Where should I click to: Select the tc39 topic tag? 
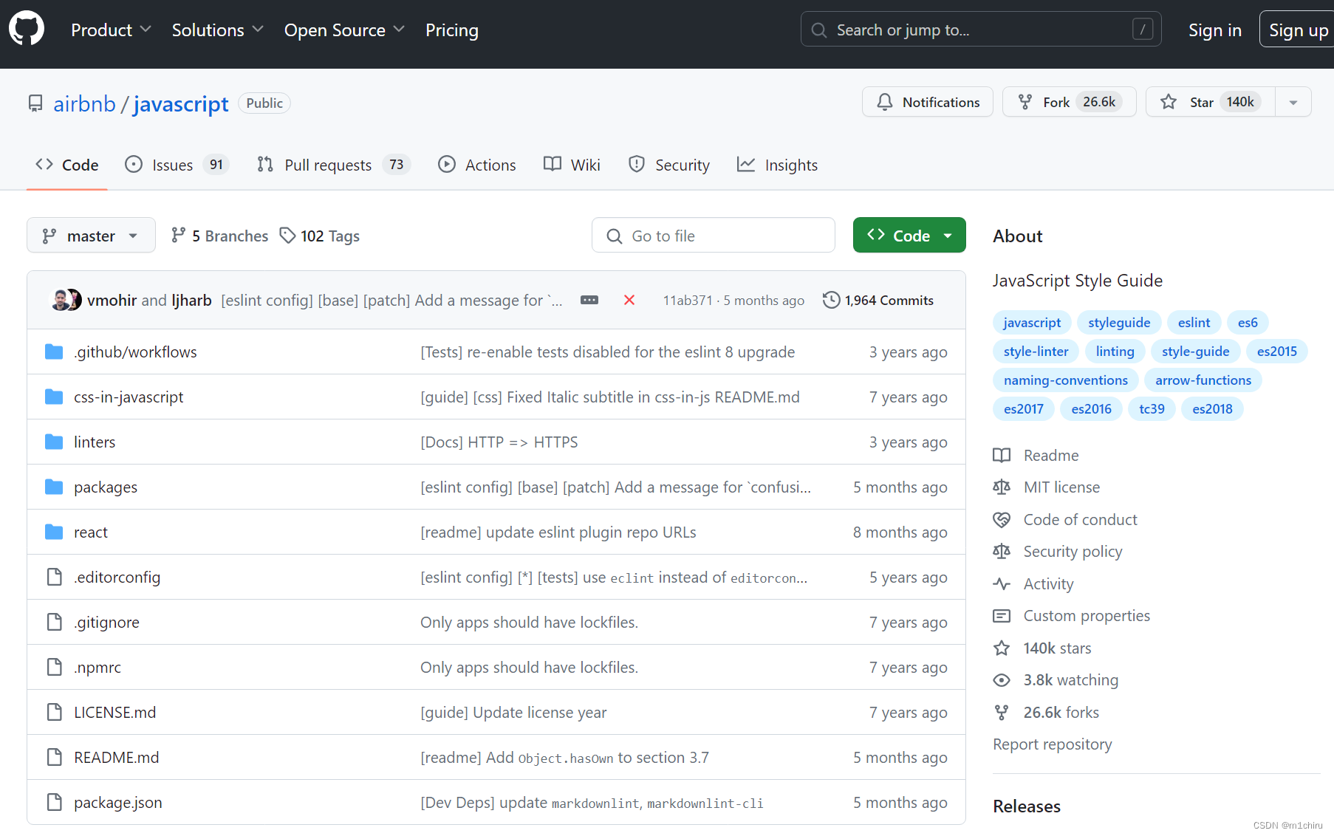click(x=1152, y=408)
